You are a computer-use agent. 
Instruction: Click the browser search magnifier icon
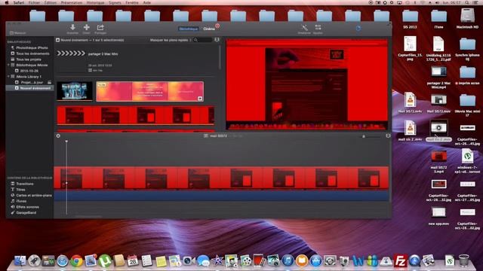195,40
